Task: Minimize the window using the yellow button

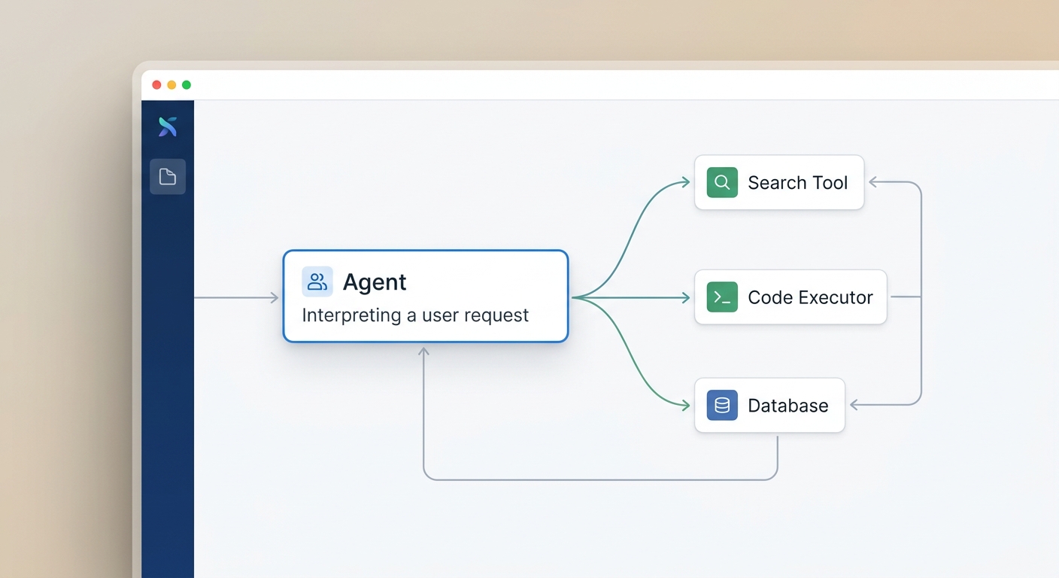Action: pos(171,85)
